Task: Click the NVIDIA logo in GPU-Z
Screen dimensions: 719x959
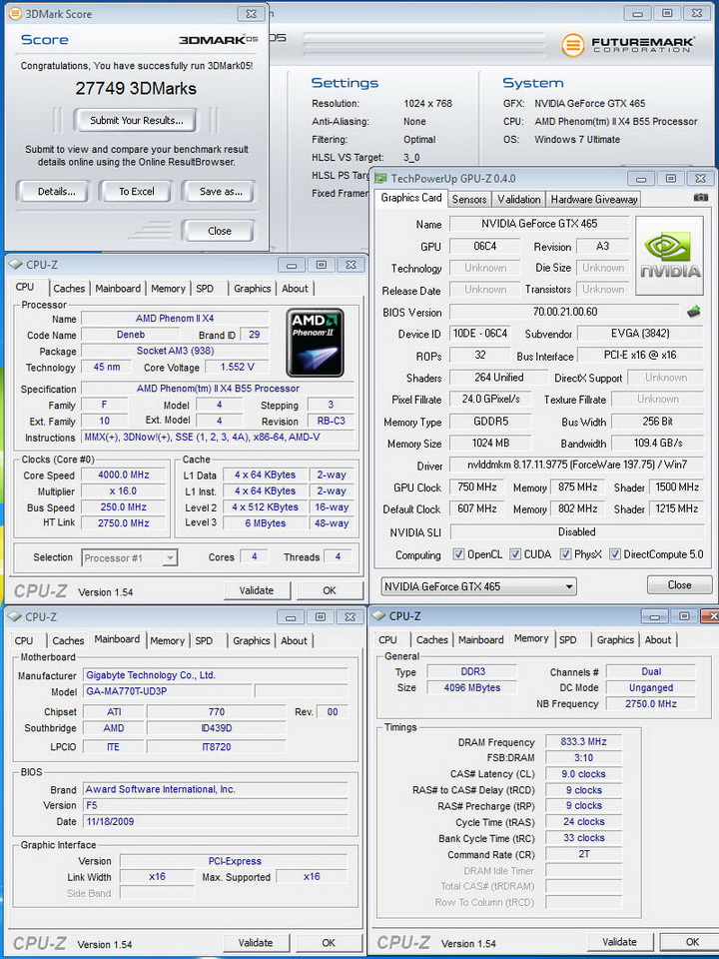Action: 670,255
